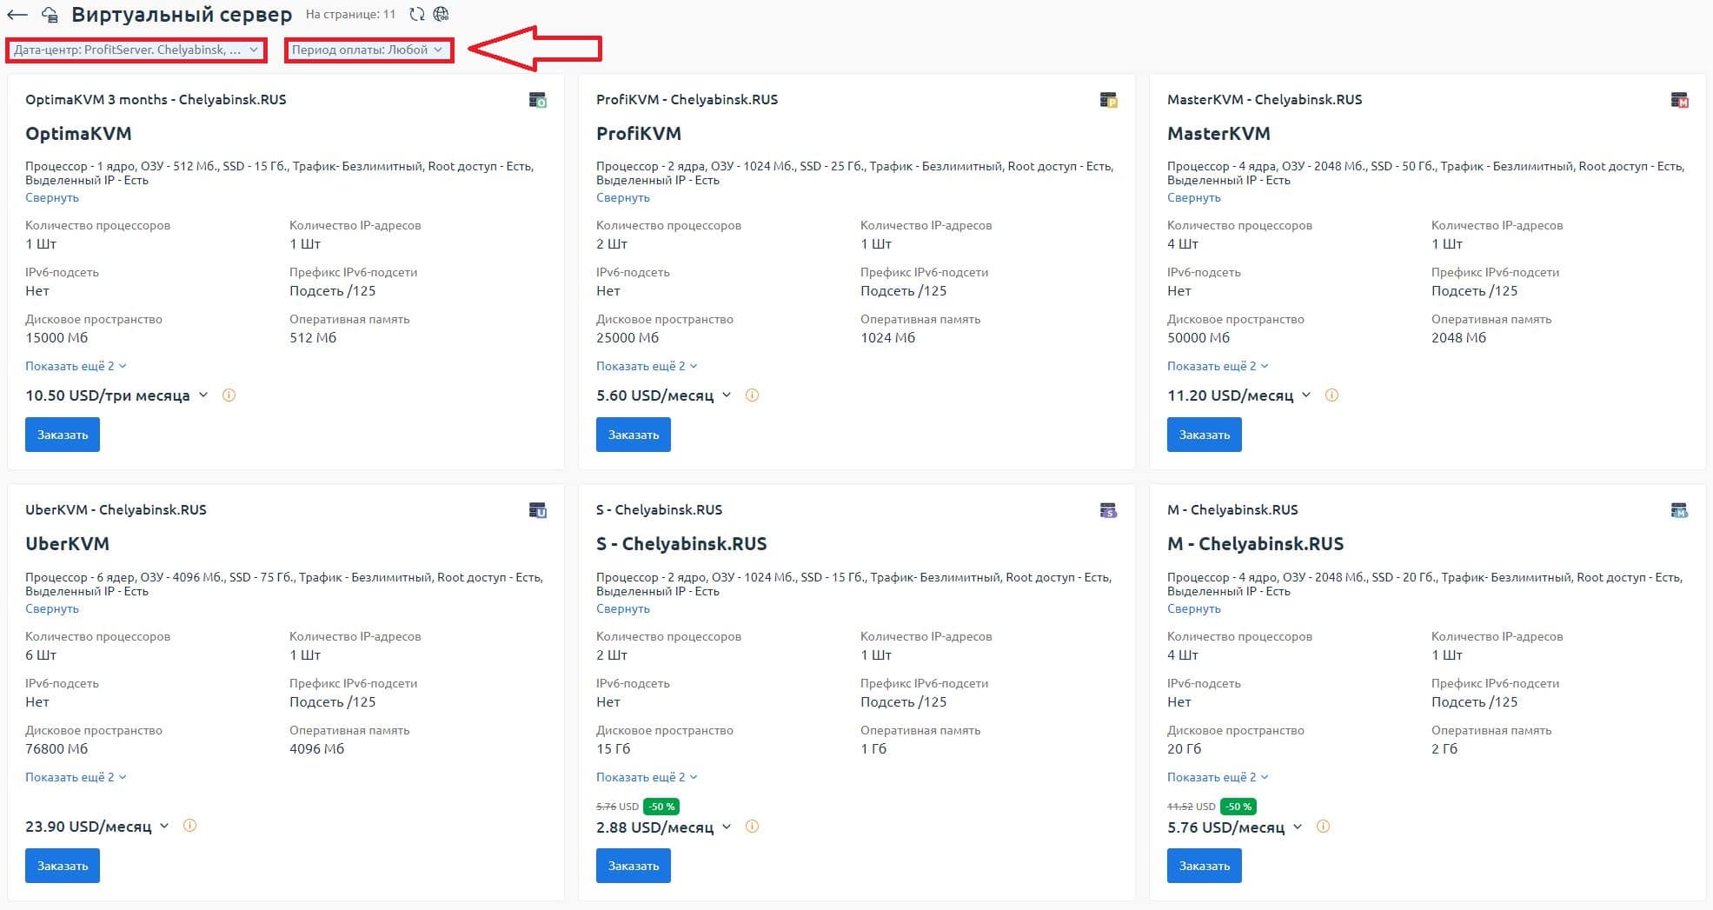Show price info for M - Chelyabinsk.RUS
Viewport: 1713px width, 910px height.
[x=1324, y=827]
